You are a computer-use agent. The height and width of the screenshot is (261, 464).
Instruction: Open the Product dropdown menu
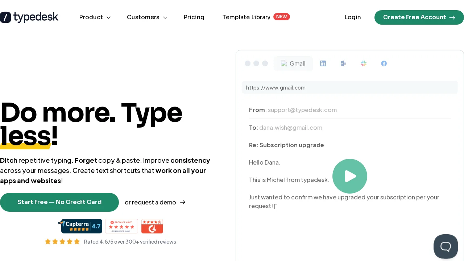[x=95, y=17]
